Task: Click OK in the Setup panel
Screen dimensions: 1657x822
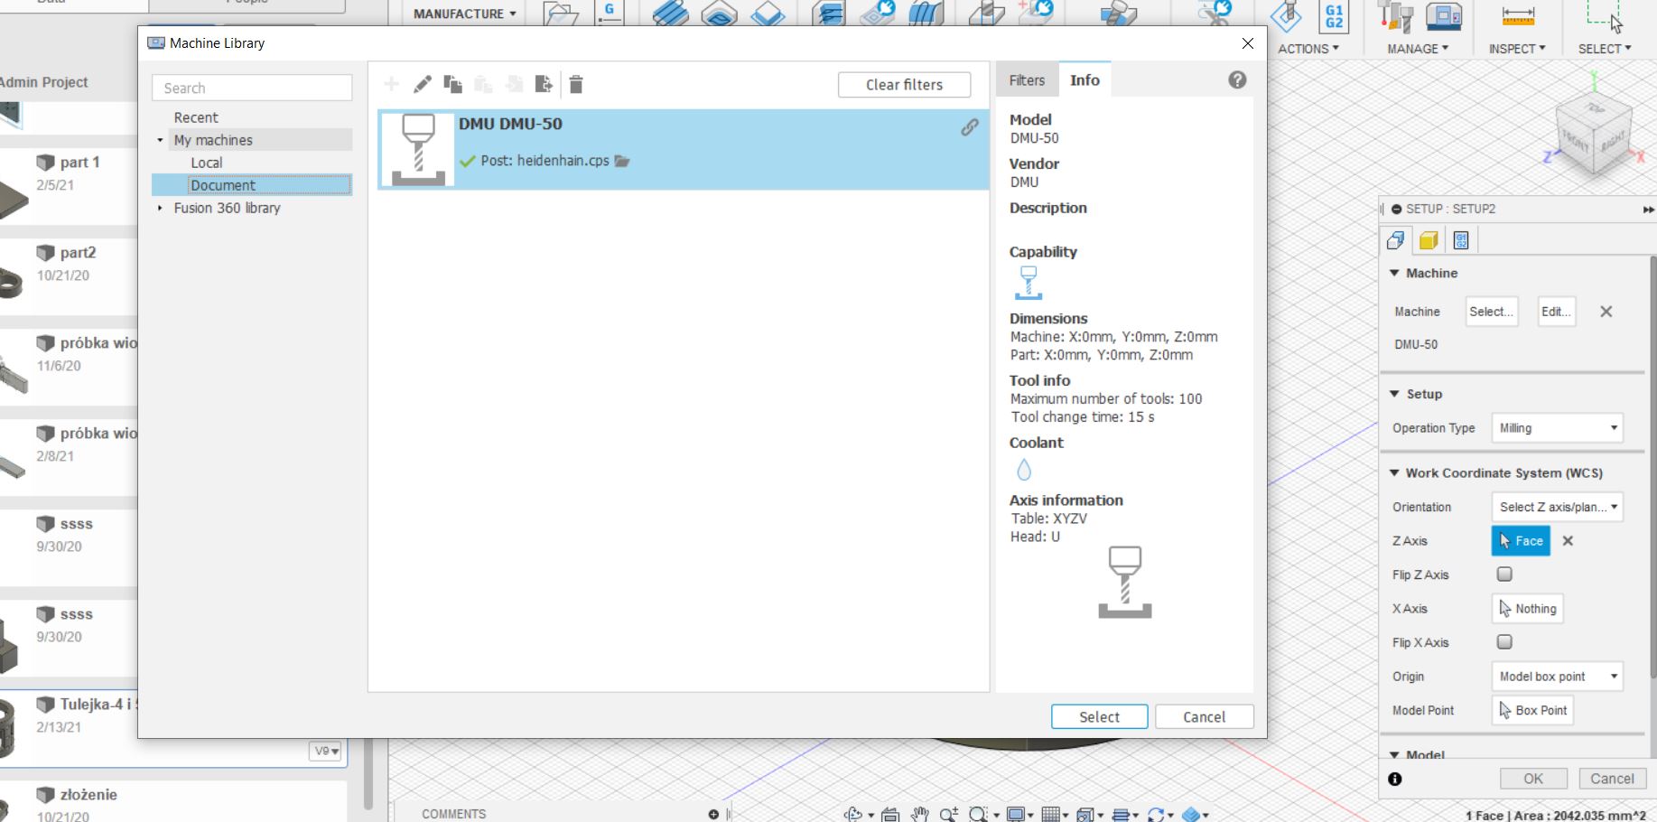Action: (1533, 779)
